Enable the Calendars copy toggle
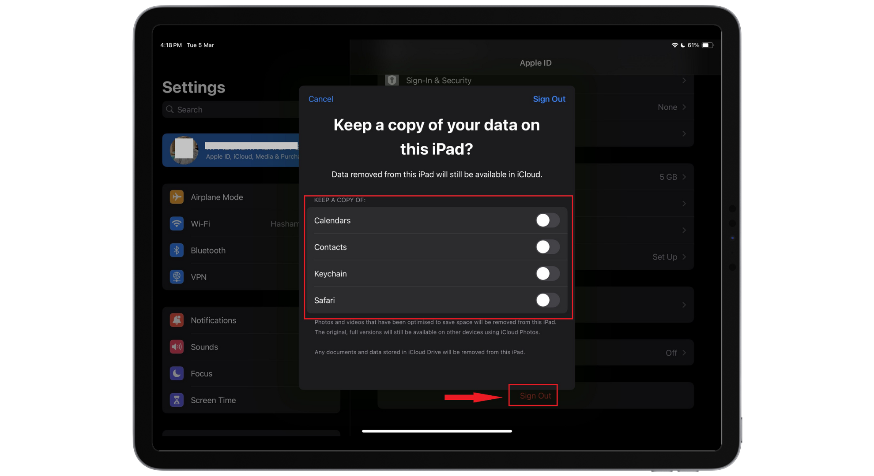The height and width of the screenshot is (476, 874). pyautogui.click(x=547, y=220)
